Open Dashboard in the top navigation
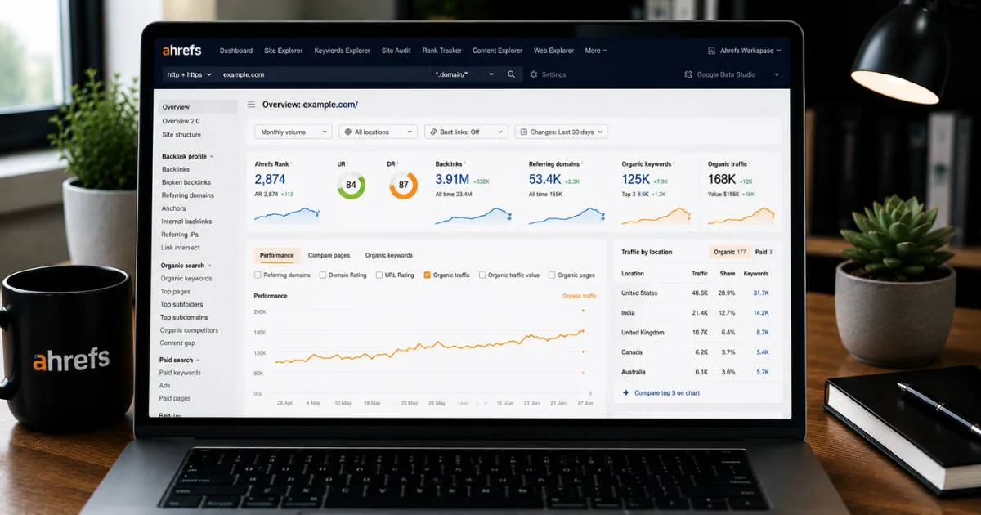Screen dimensions: 981x515 coord(236,51)
